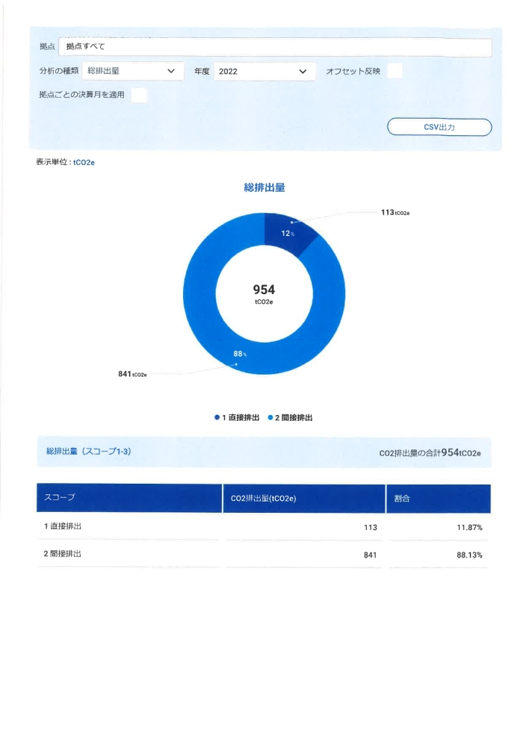
Task: Open the 分析の種類 総排出量 dropdown
Action: point(133,71)
